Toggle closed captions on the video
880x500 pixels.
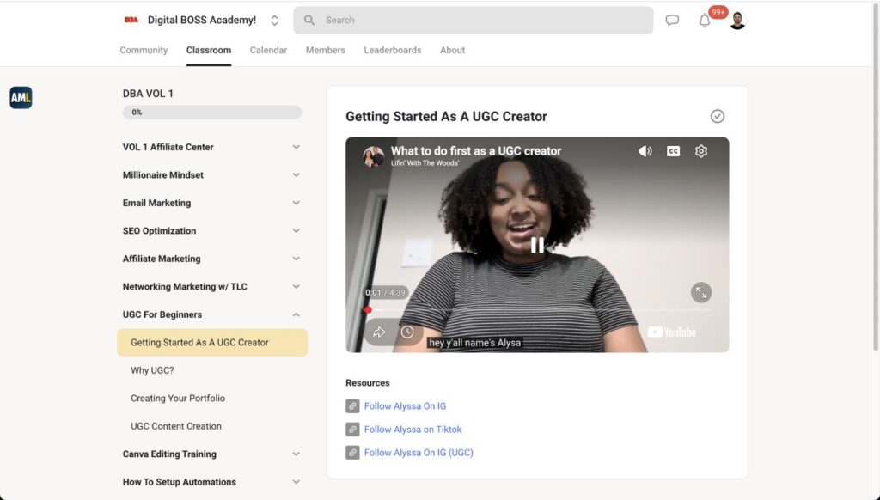coord(673,151)
